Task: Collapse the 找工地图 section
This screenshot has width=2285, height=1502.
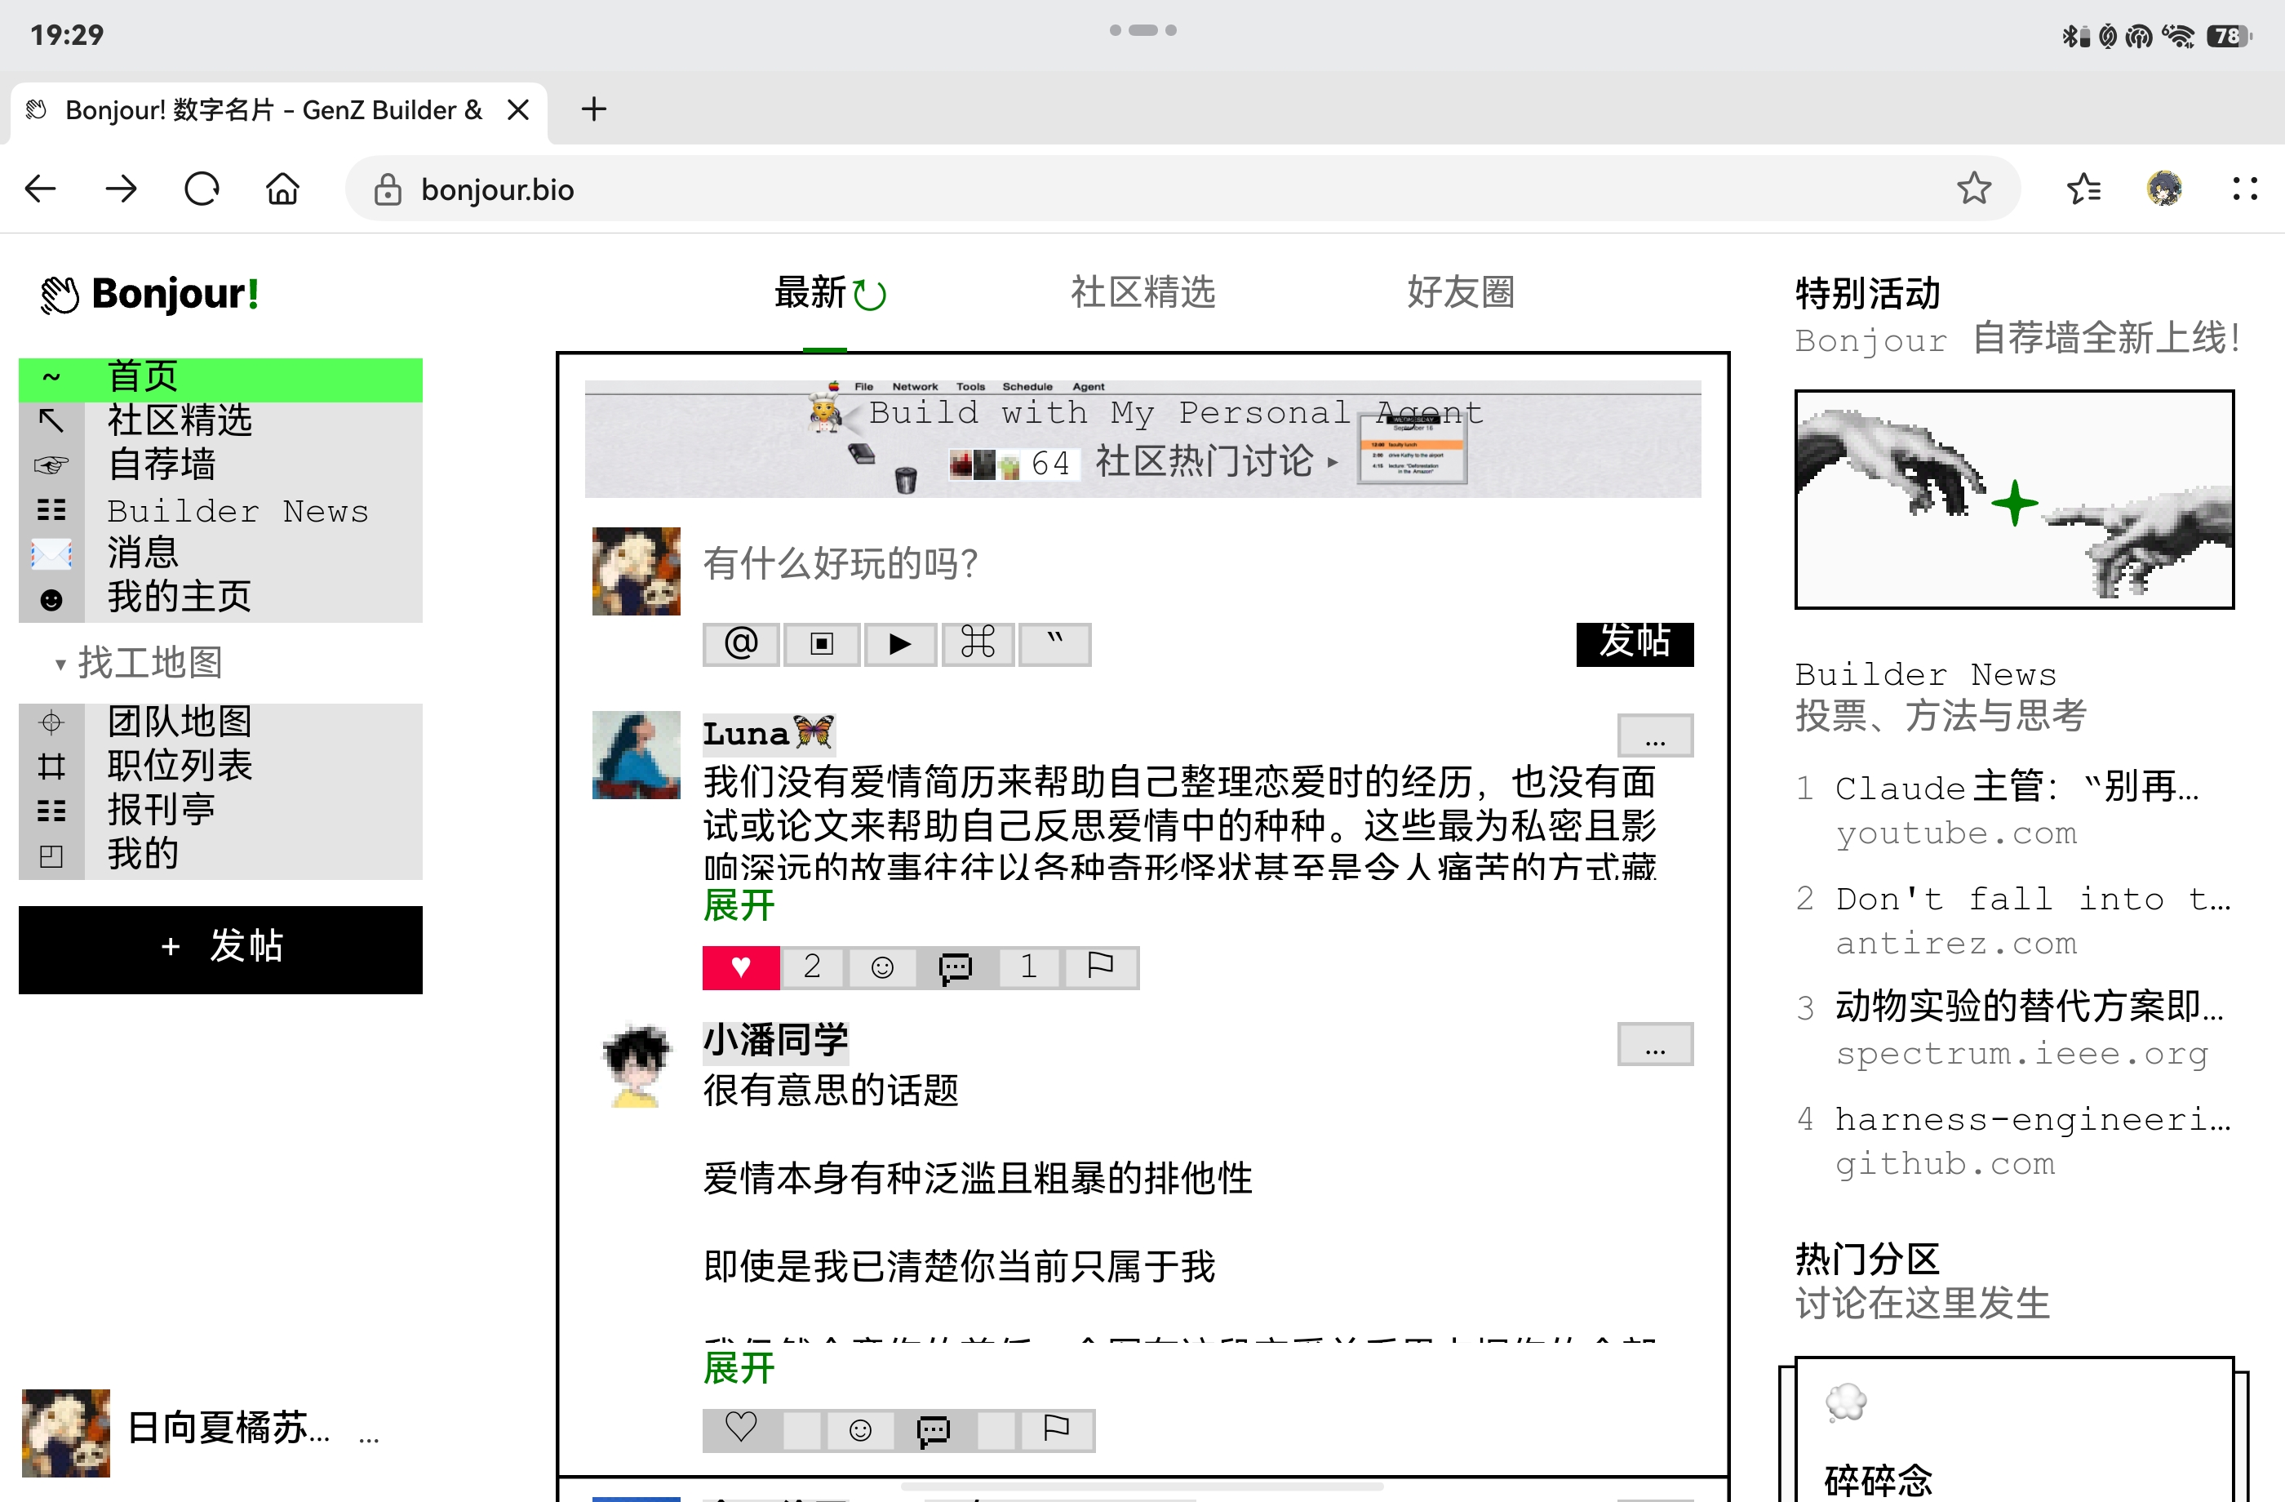Action: (140, 663)
